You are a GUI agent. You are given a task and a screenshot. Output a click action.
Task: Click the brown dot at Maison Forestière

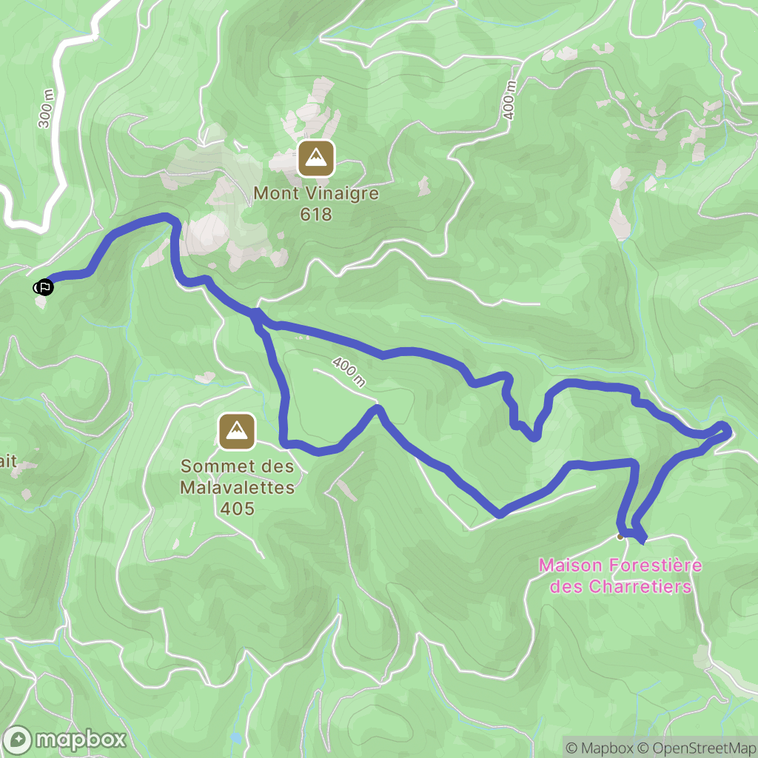[x=620, y=537]
